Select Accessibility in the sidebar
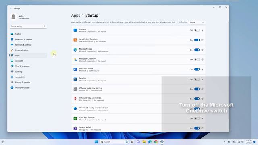This screenshot has height=145, width=258. tap(28, 77)
